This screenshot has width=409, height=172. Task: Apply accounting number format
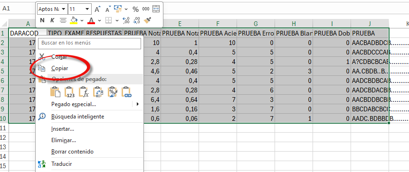coord(118,9)
